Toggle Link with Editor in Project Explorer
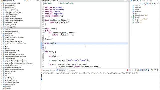 [x=27, y=1]
